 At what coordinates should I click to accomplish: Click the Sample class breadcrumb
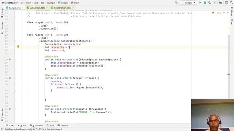tap(63, 3)
